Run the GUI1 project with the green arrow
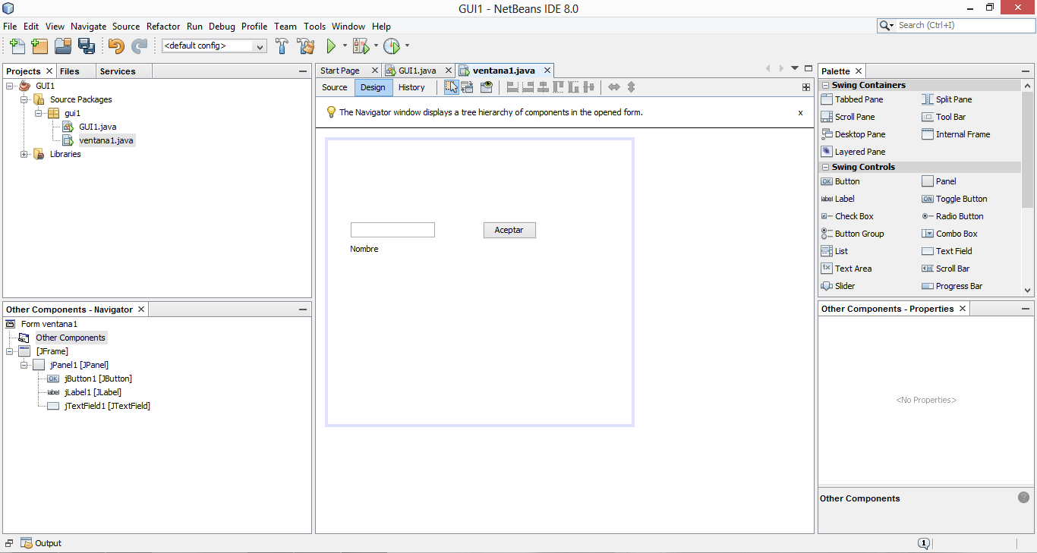1037x553 pixels. point(333,46)
